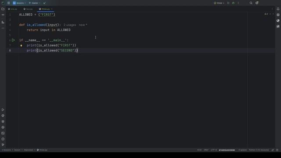Click the status bar plugin widget
281x158 pixels.
[227, 150]
